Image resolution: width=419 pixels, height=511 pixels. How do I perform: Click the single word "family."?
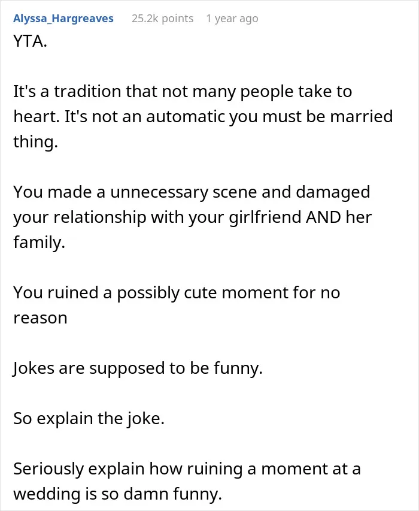click(39, 242)
